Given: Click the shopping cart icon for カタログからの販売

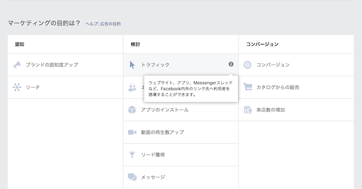Looking at the screenshot, I should [x=248, y=87].
